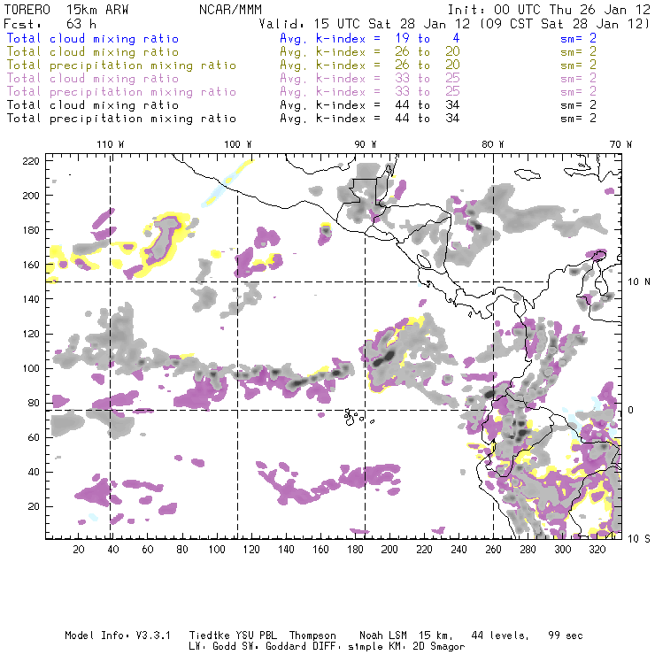
Task: Click the 'Thompson' microphysics footer text
Action: [312, 636]
